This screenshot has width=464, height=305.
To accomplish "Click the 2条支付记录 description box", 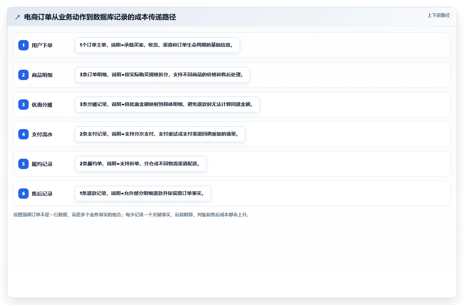I will (160, 134).
